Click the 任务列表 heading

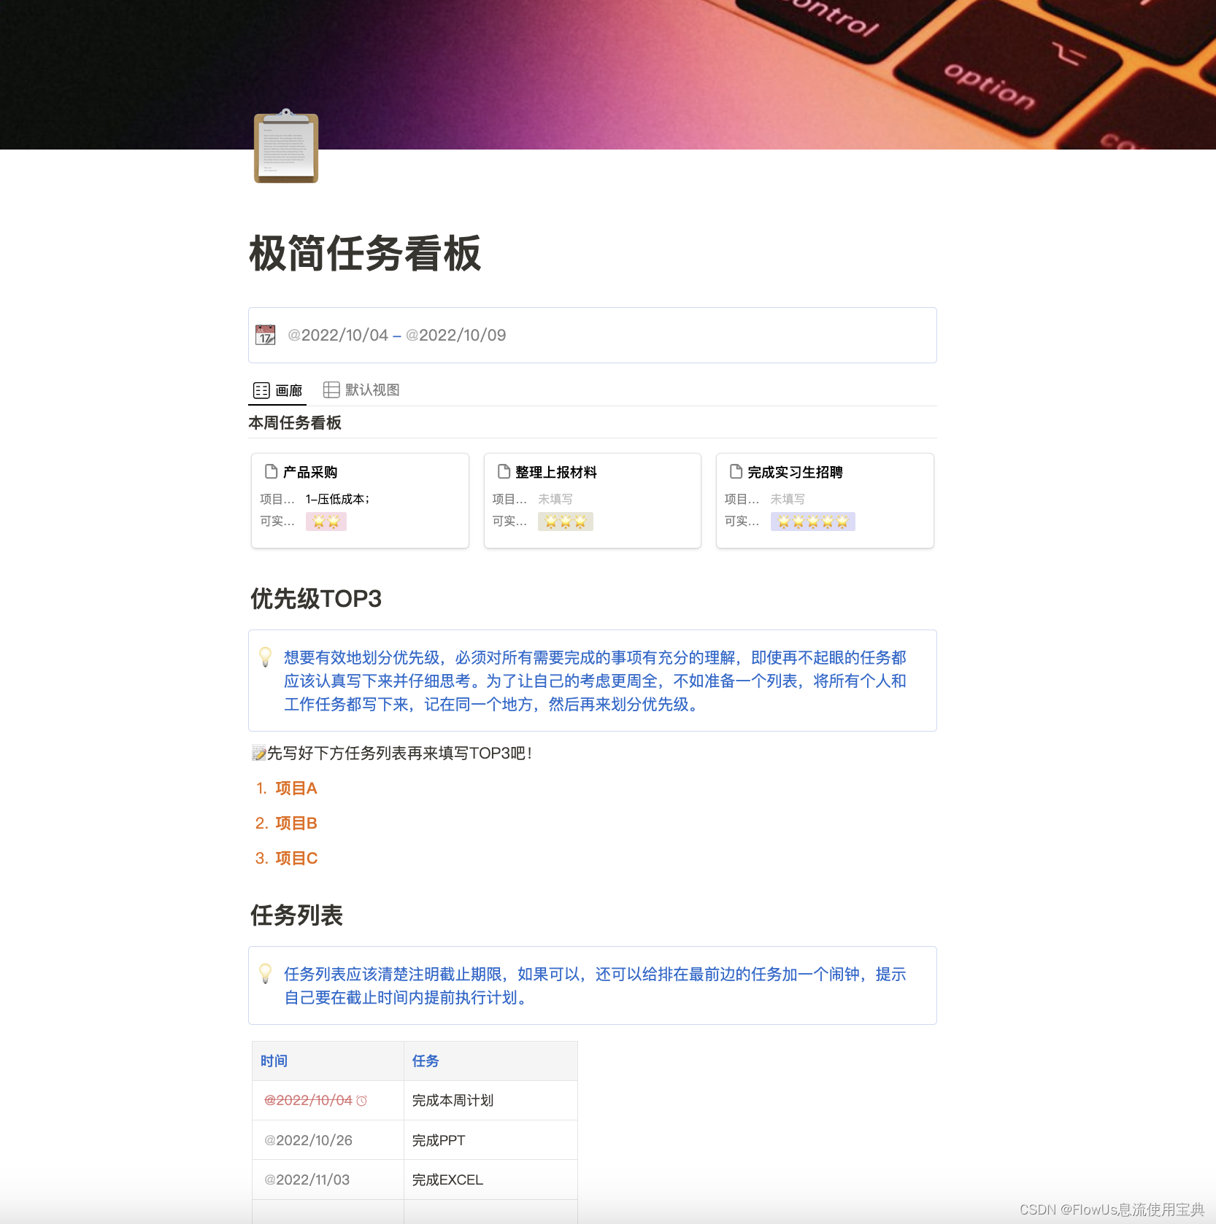296,915
